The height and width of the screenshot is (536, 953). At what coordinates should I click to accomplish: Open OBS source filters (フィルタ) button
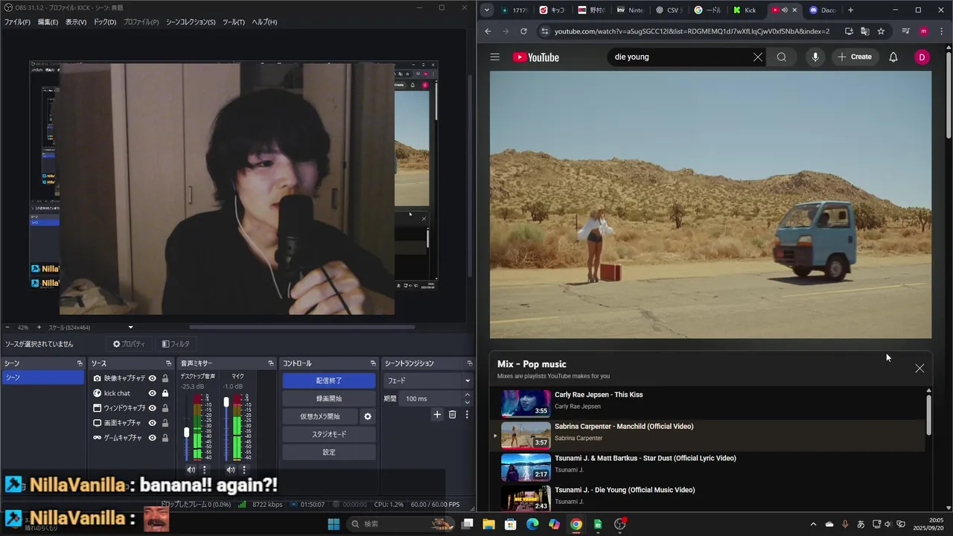176,344
